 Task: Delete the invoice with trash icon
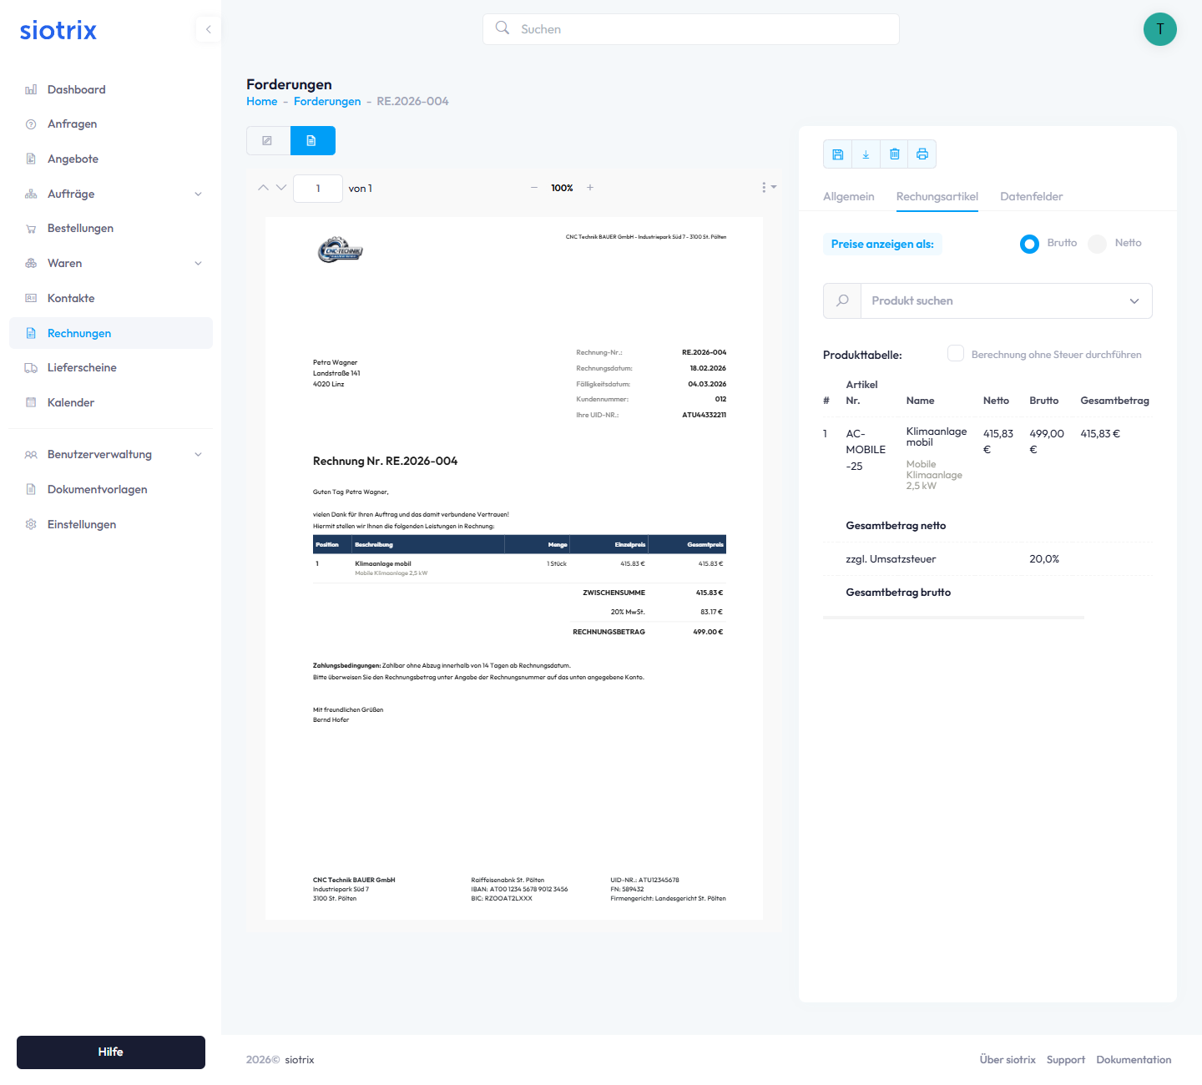pyautogui.click(x=894, y=154)
